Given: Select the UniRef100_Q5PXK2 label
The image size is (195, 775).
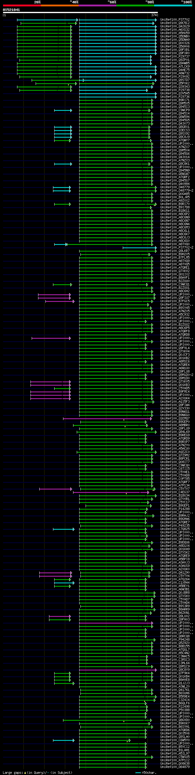Looking at the screenshot, I should pos(175,83).
